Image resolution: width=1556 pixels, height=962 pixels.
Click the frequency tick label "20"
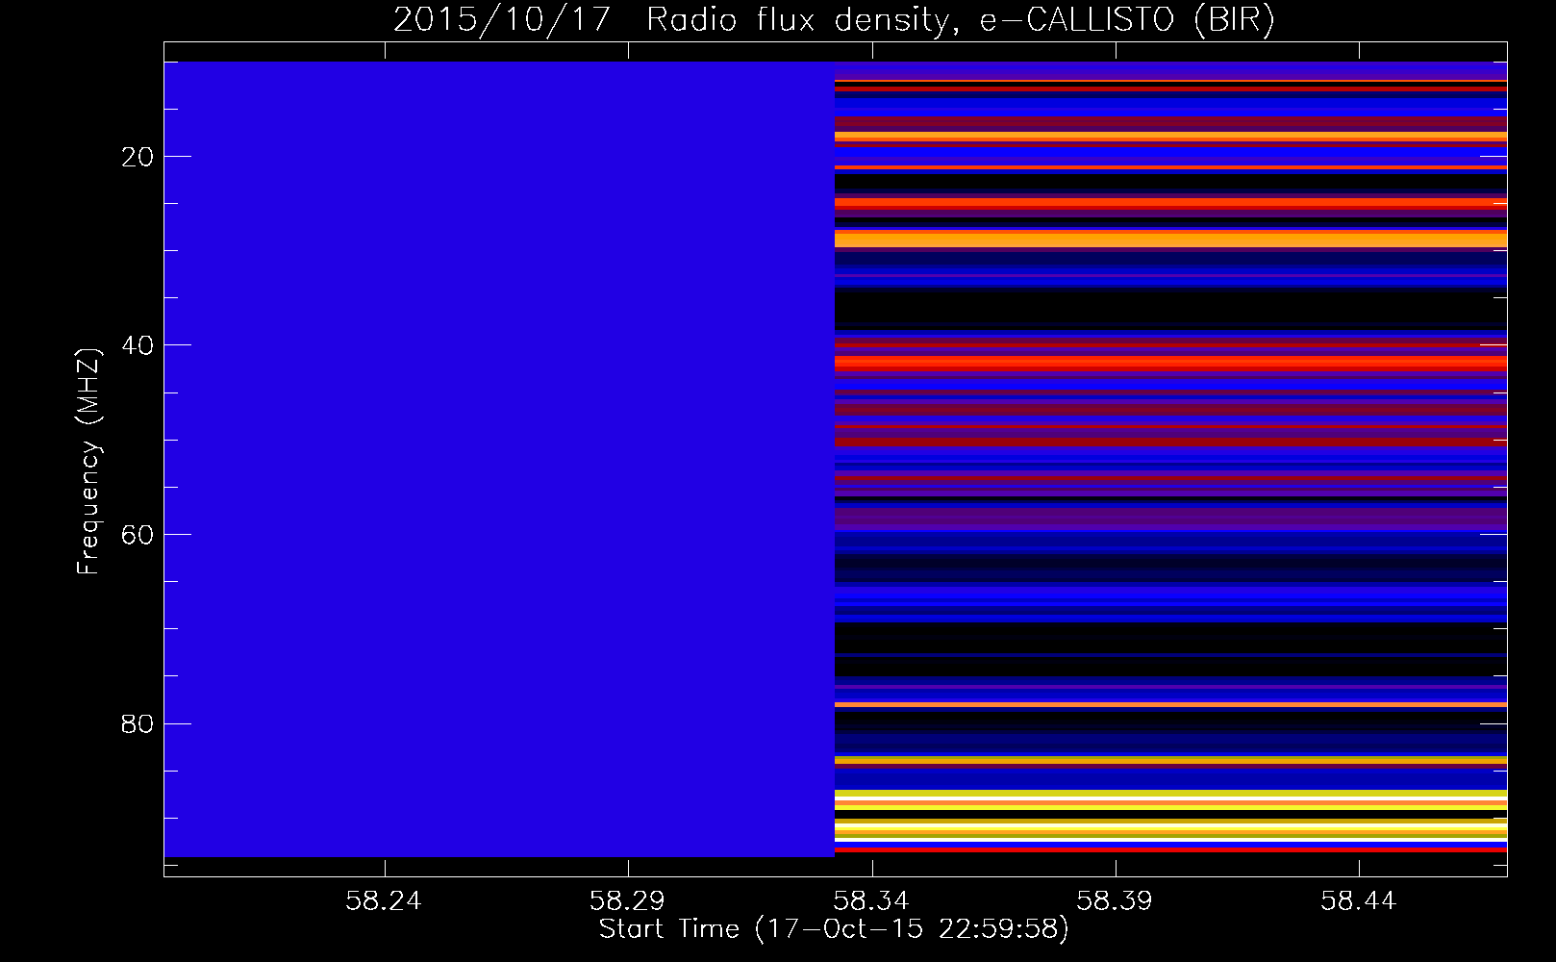point(138,157)
